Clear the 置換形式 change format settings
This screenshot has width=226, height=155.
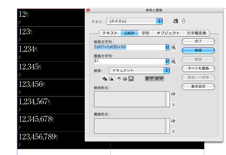pos(173,131)
